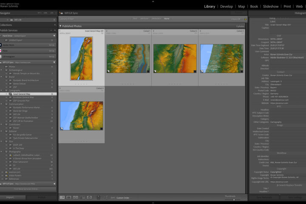306x204 pixels.
Task: Select the None filter in Library Filter
Action: 167,19
